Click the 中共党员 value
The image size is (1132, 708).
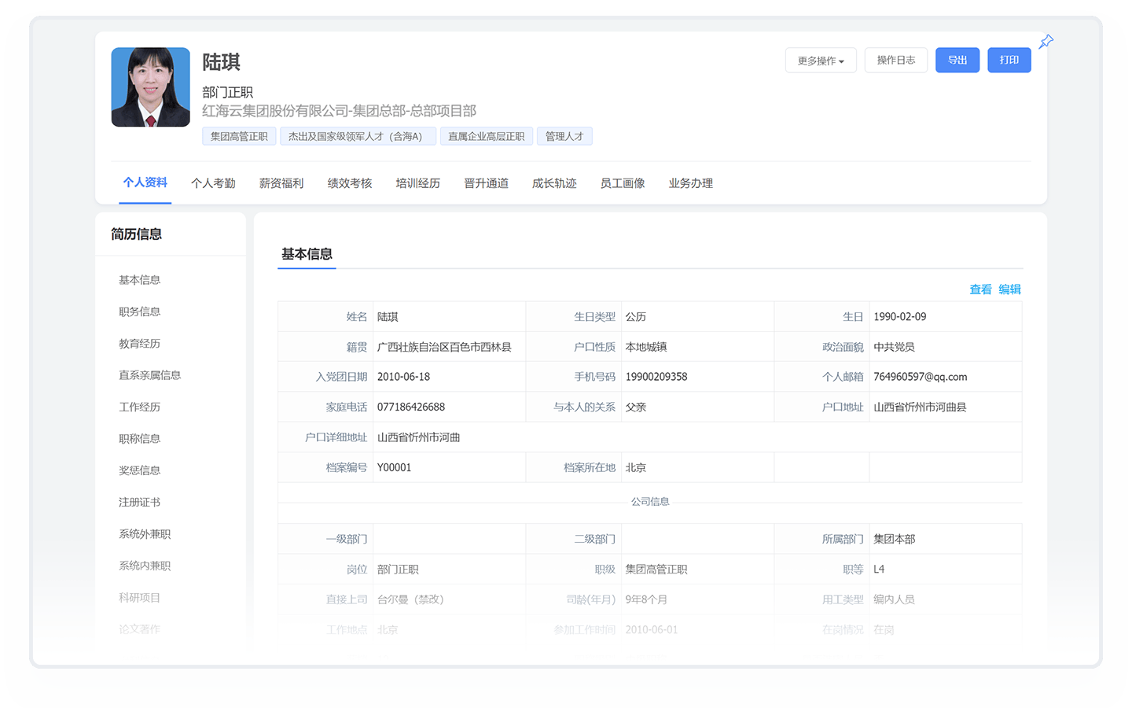point(894,347)
